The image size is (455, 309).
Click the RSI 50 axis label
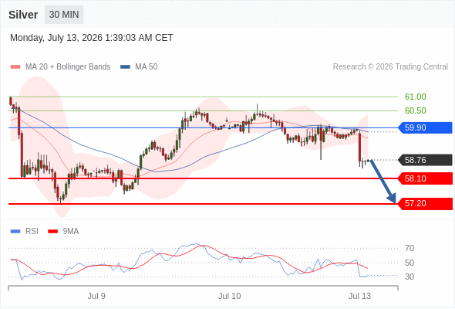(x=410, y=263)
